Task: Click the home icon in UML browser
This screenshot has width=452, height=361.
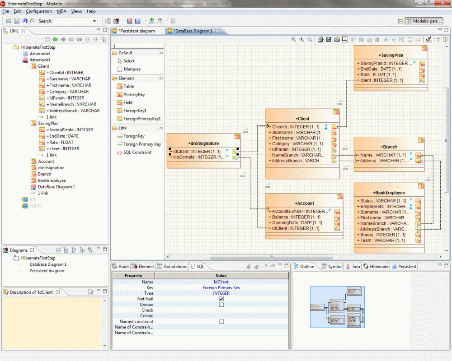Action: coord(104,39)
